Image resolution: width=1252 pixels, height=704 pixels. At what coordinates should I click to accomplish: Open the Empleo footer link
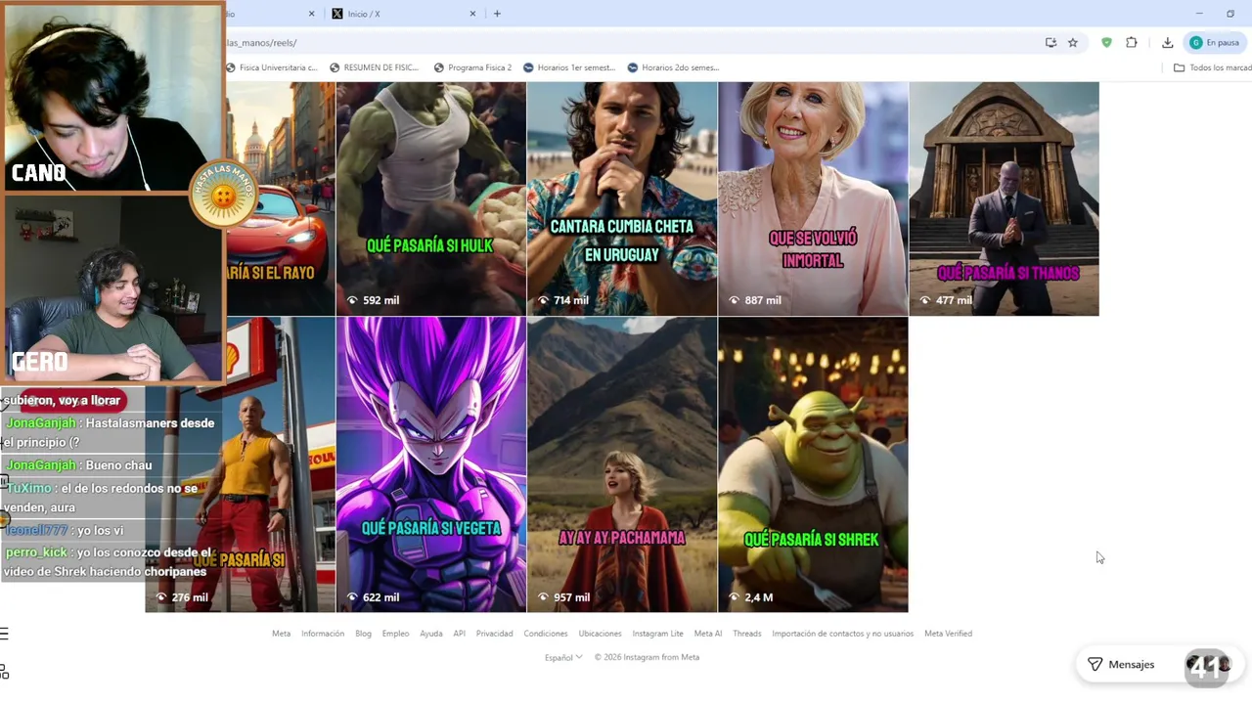395,634
